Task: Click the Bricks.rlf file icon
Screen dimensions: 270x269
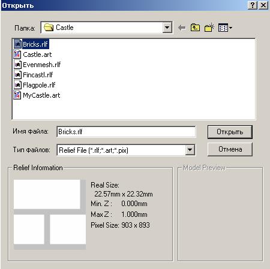Action: pos(17,44)
